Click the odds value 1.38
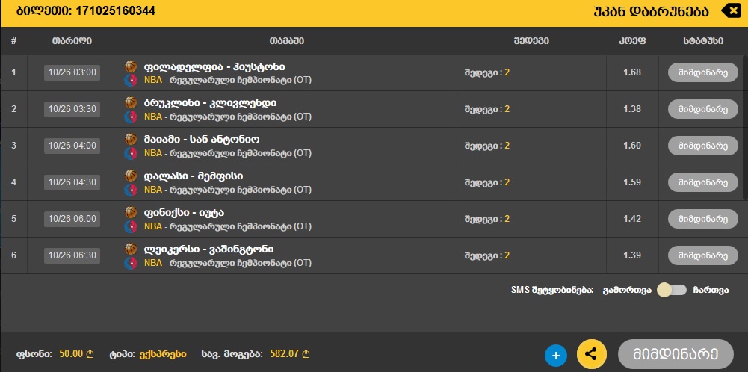The width and height of the screenshot is (748, 372). point(632,109)
